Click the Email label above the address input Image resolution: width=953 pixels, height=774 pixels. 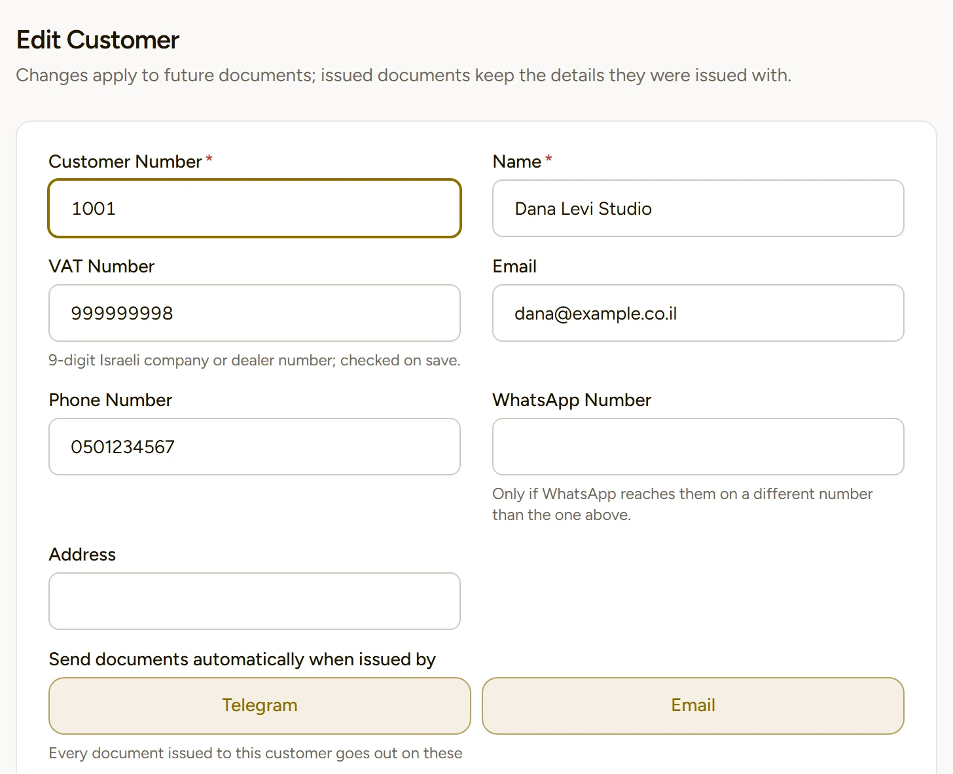pyautogui.click(x=514, y=266)
